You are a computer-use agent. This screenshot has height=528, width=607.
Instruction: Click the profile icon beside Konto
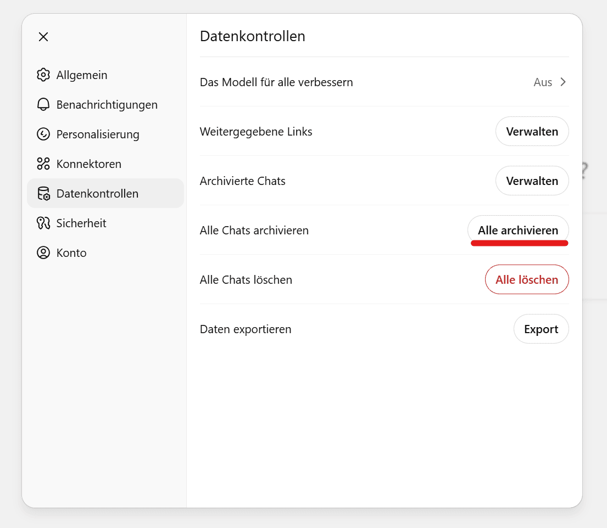click(x=43, y=253)
